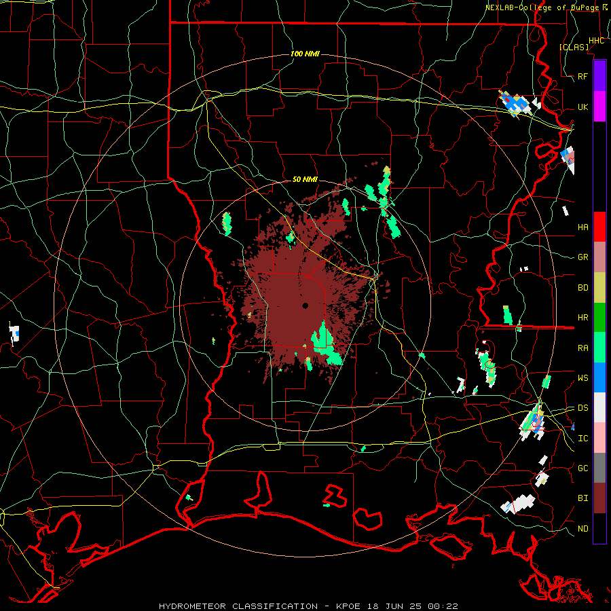Click the "RA" legend label
This screenshot has height=611, width=611.
[582, 348]
